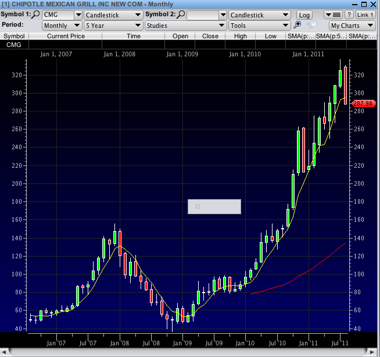
Task: Click the left scroll arrow at bottom
Action: [x=5, y=352]
